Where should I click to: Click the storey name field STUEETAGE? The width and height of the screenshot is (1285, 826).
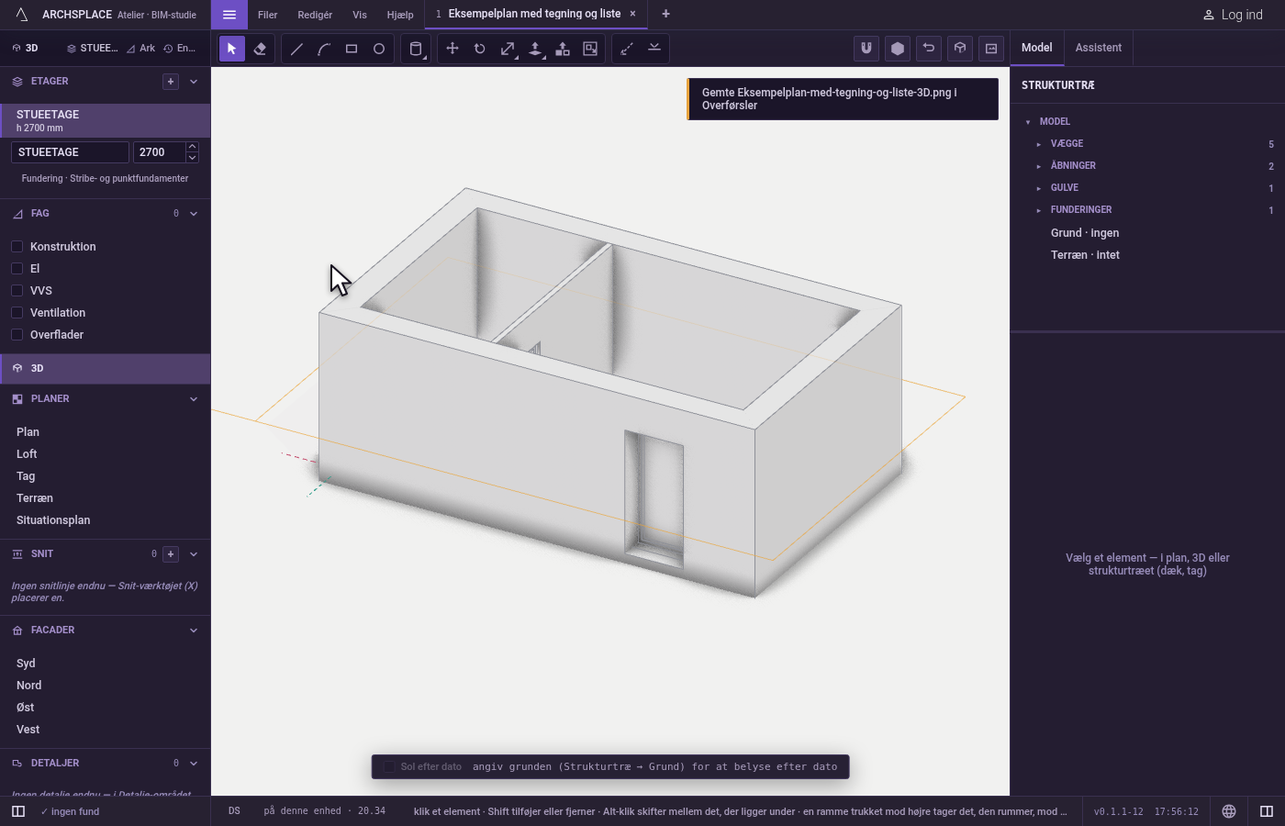[70, 152]
